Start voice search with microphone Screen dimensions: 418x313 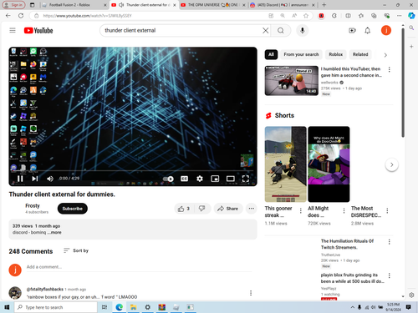(303, 30)
